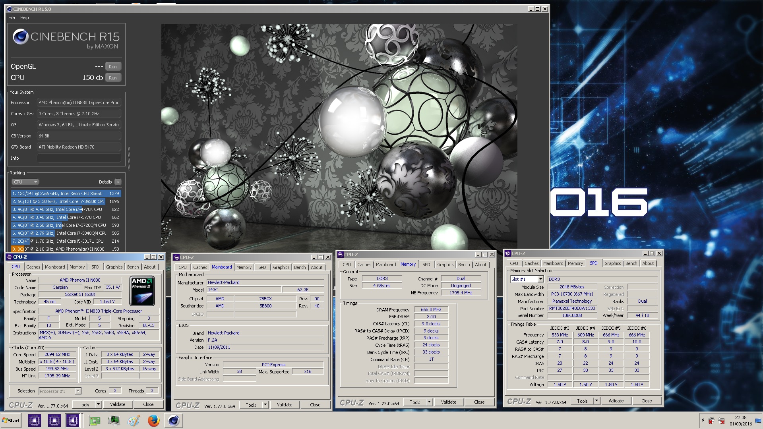
Task: Click the disconnected network tray icon
Action: (x=721, y=421)
